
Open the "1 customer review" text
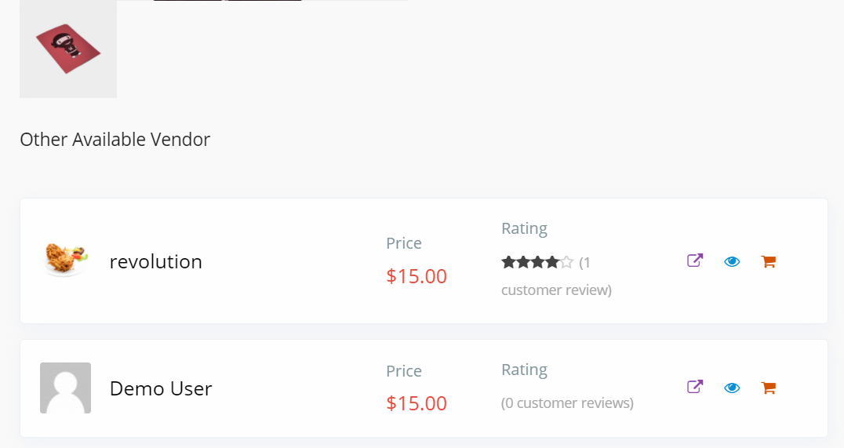pos(557,276)
